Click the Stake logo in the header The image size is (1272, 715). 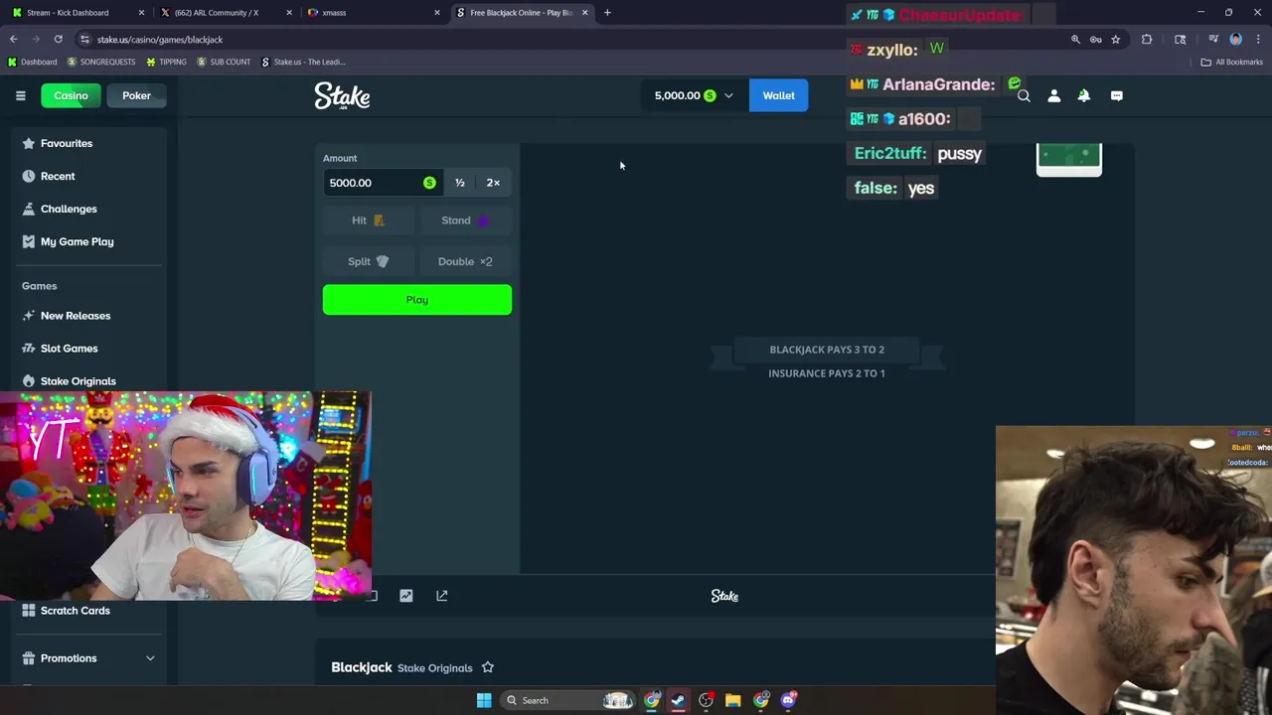pyautogui.click(x=342, y=95)
